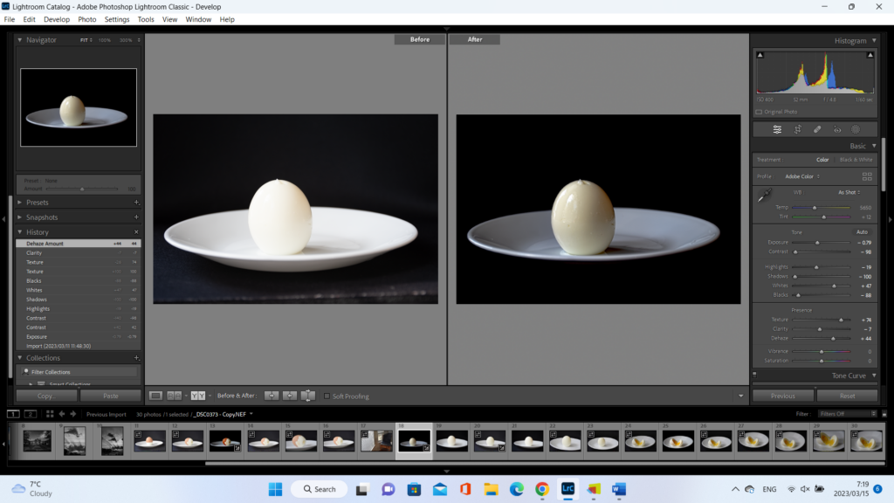Expand the Tone Curve panel
This screenshot has height=503, width=894.
(848, 376)
